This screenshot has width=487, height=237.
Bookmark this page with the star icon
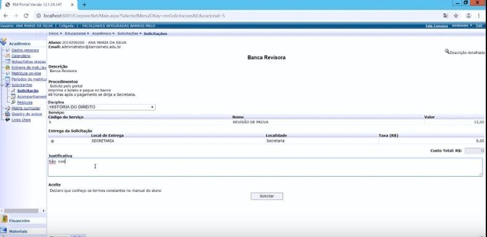pyautogui.click(x=456, y=15)
